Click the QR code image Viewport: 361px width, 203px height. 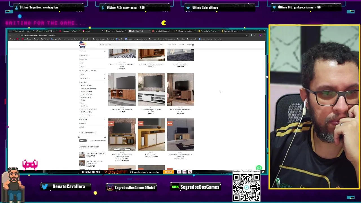246,187
